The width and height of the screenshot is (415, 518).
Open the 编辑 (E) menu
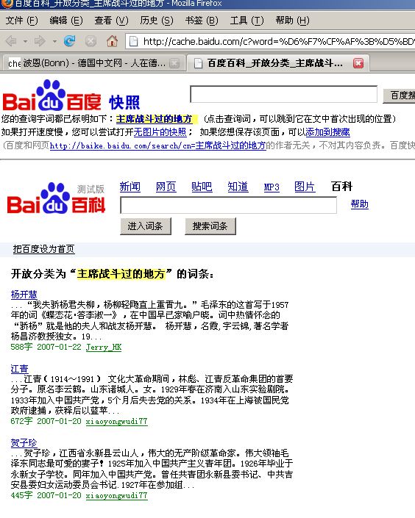tap(66, 21)
